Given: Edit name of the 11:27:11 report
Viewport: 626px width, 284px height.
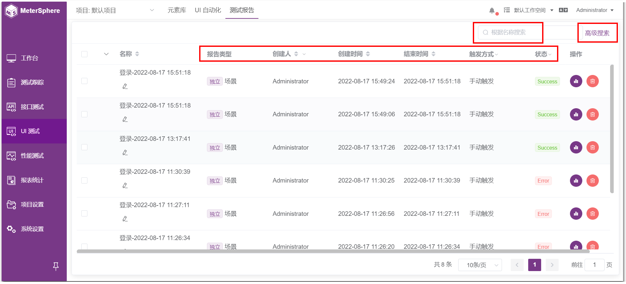Looking at the screenshot, I should tap(125, 218).
